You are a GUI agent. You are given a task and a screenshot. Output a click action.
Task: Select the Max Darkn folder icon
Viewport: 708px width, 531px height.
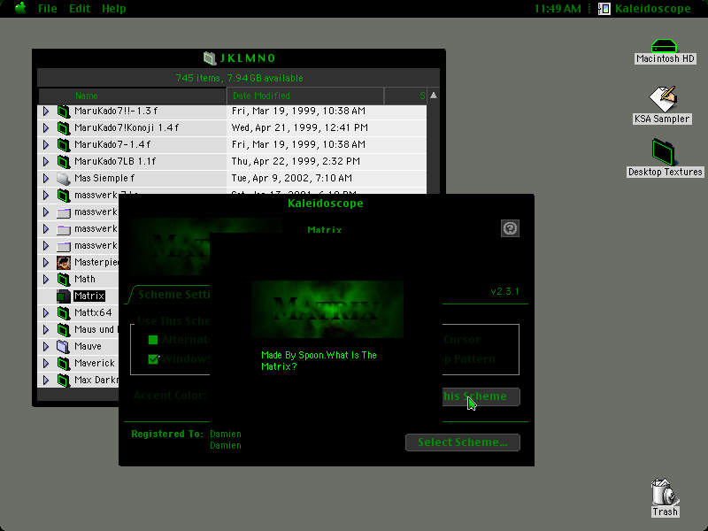[63, 380]
